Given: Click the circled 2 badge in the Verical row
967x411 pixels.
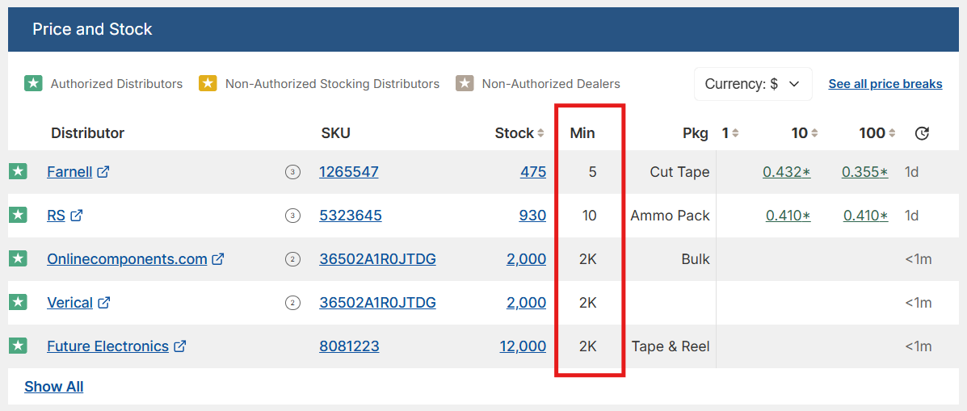Looking at the screenshot, I should pos(293,303).
